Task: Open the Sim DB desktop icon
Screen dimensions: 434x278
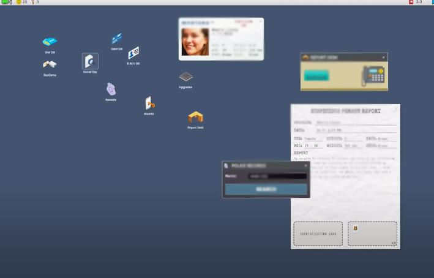Action: point(50,44)
